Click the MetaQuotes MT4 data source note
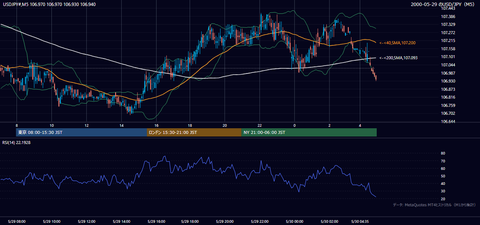The image size is (480, 225). point(434,205)
